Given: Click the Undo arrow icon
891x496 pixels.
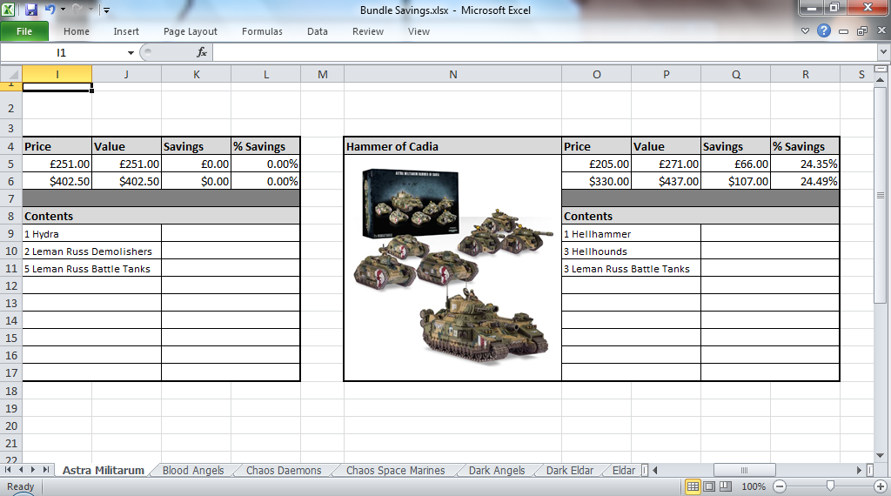Looking at the screenshot, I should click(50, 10).
